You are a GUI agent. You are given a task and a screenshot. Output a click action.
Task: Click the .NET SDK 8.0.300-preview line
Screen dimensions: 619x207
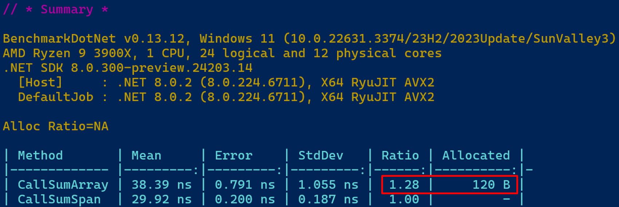pos(127,68)
